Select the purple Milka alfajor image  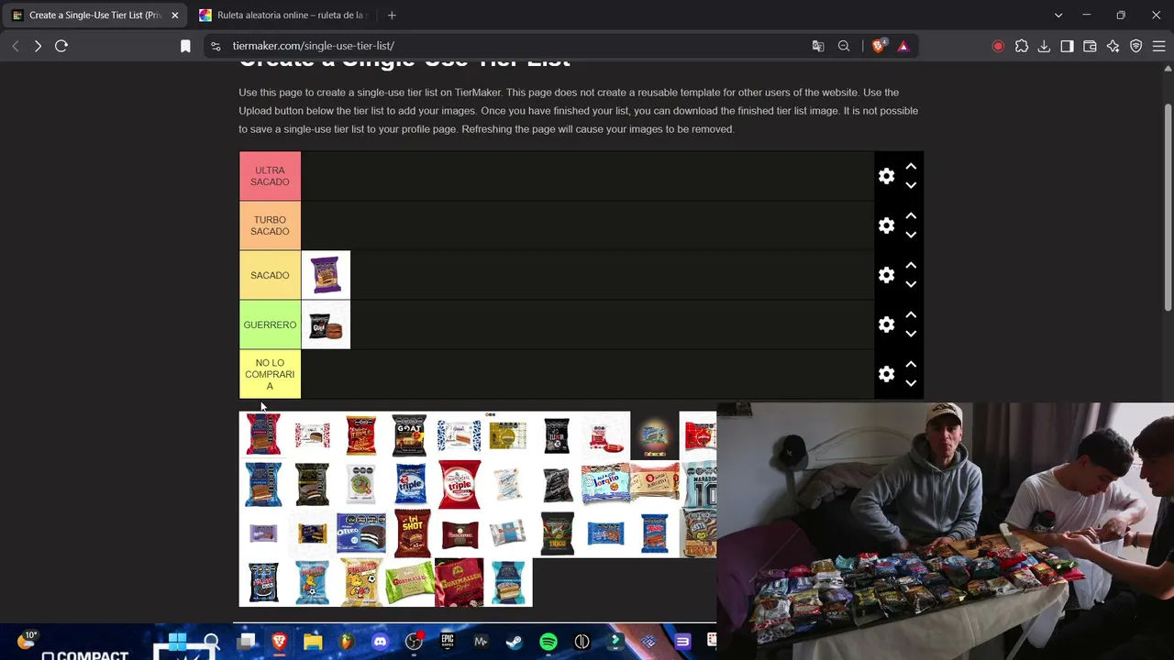[263, 533]
